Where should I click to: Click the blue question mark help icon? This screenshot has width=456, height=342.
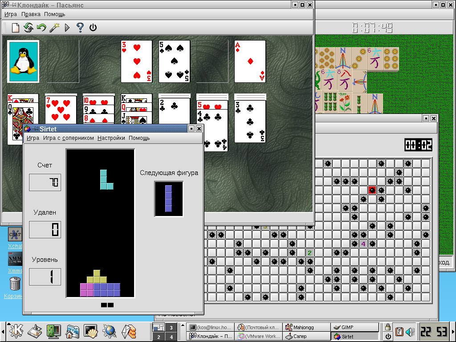tap(80, 28)
